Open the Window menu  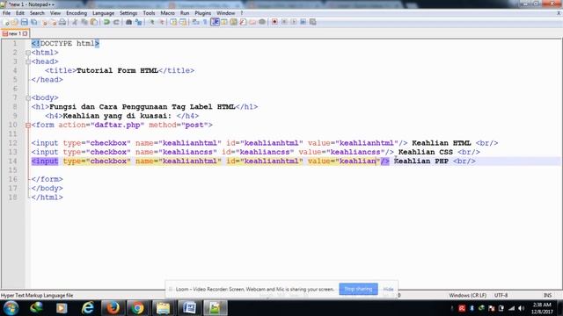[x=225, y=13]
